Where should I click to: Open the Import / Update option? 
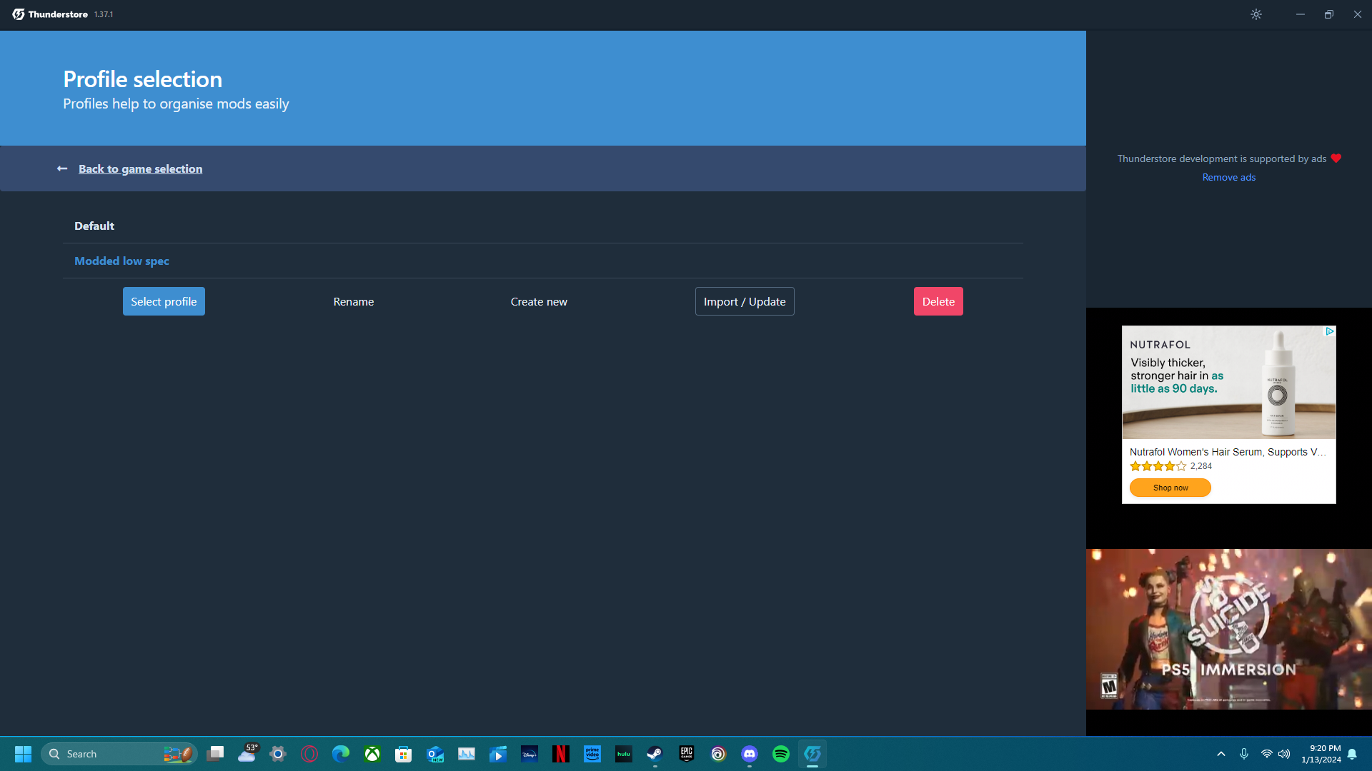coord(744,301)
